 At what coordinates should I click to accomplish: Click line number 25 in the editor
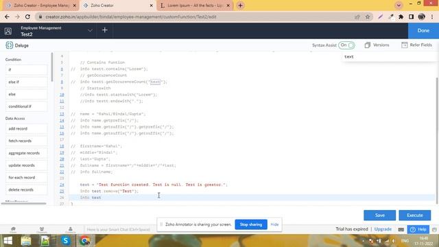[x=62, y=191]
